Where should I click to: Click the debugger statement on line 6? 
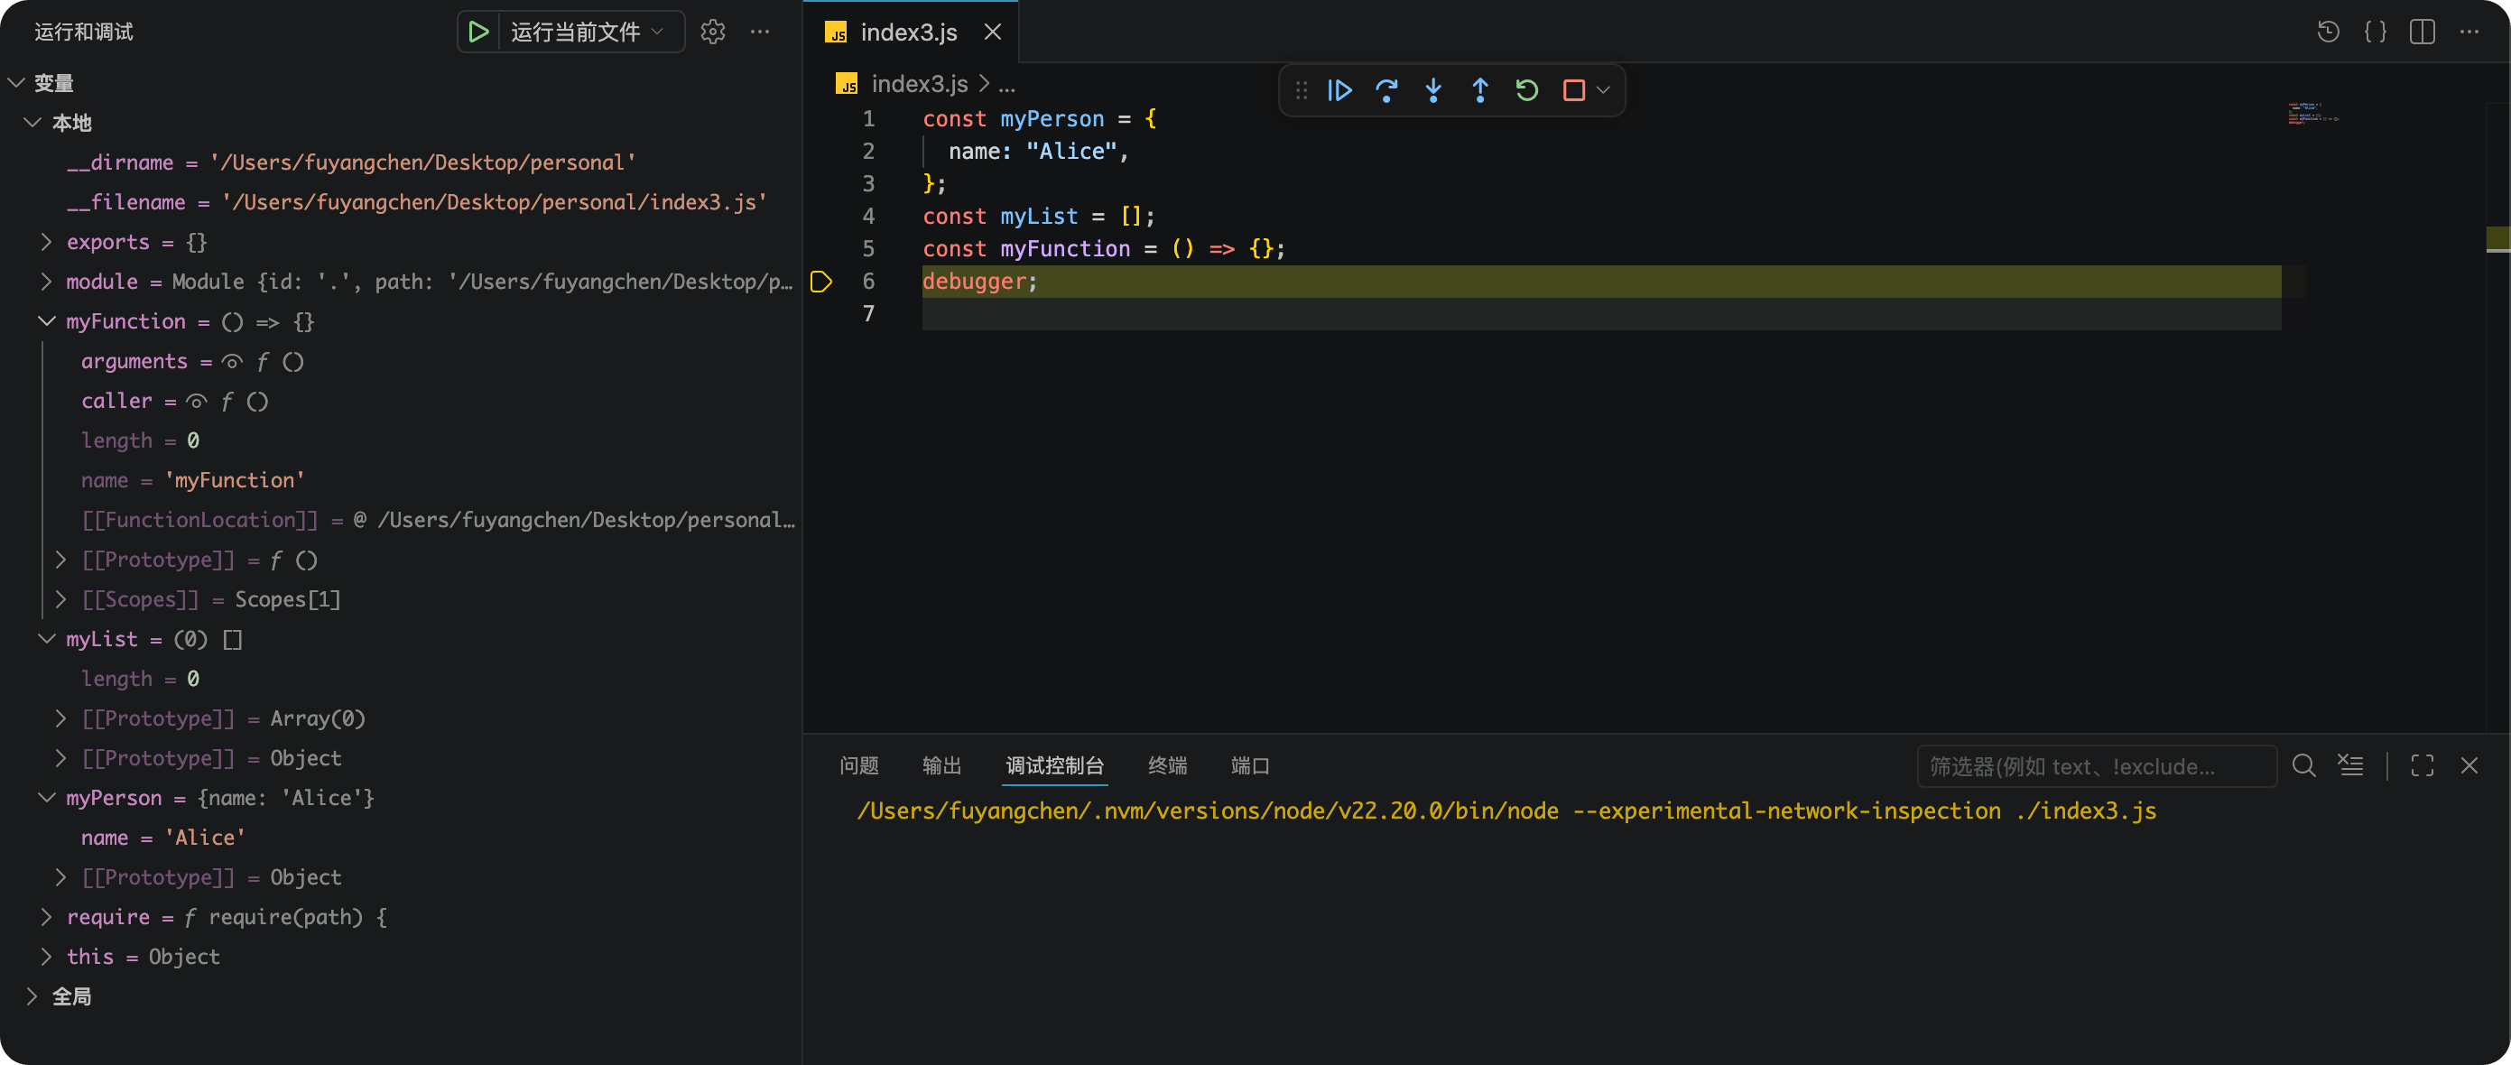(x=979, y=282)
